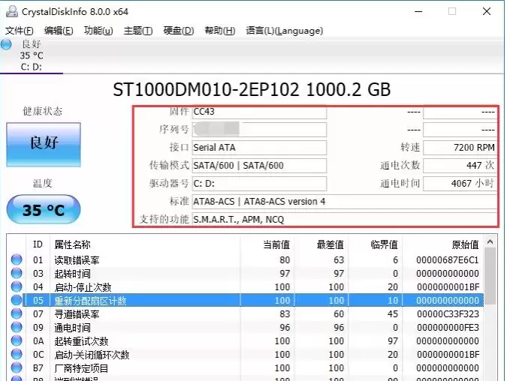Click status orb for row 0A 起转重试次数
This screenshot has height=381, width=507.
[x=17, y=340]
